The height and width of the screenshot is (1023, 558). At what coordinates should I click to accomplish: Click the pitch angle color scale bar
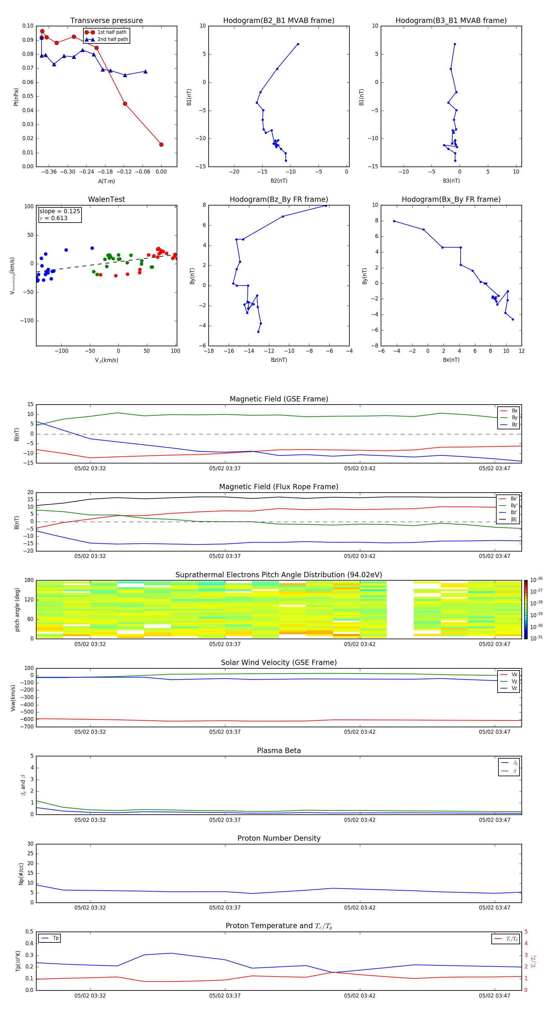point(526,609)
